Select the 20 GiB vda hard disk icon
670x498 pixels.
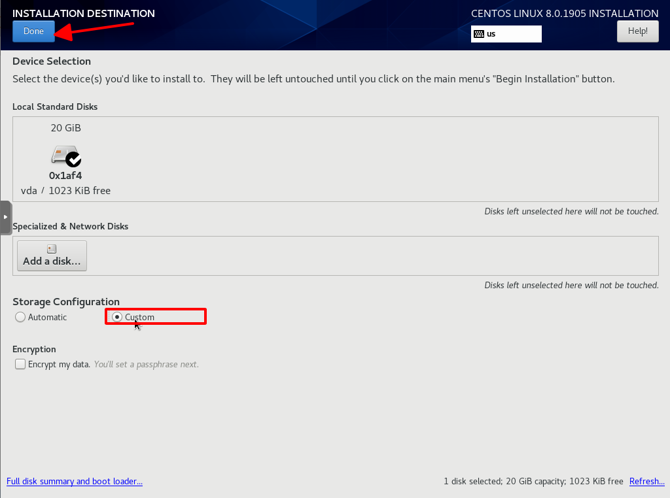click(x=66, y=156)
